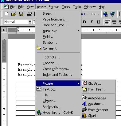121x126 pixels.
Task: Select WordArt... submenu entry
Action: click(x=98, y=104)
